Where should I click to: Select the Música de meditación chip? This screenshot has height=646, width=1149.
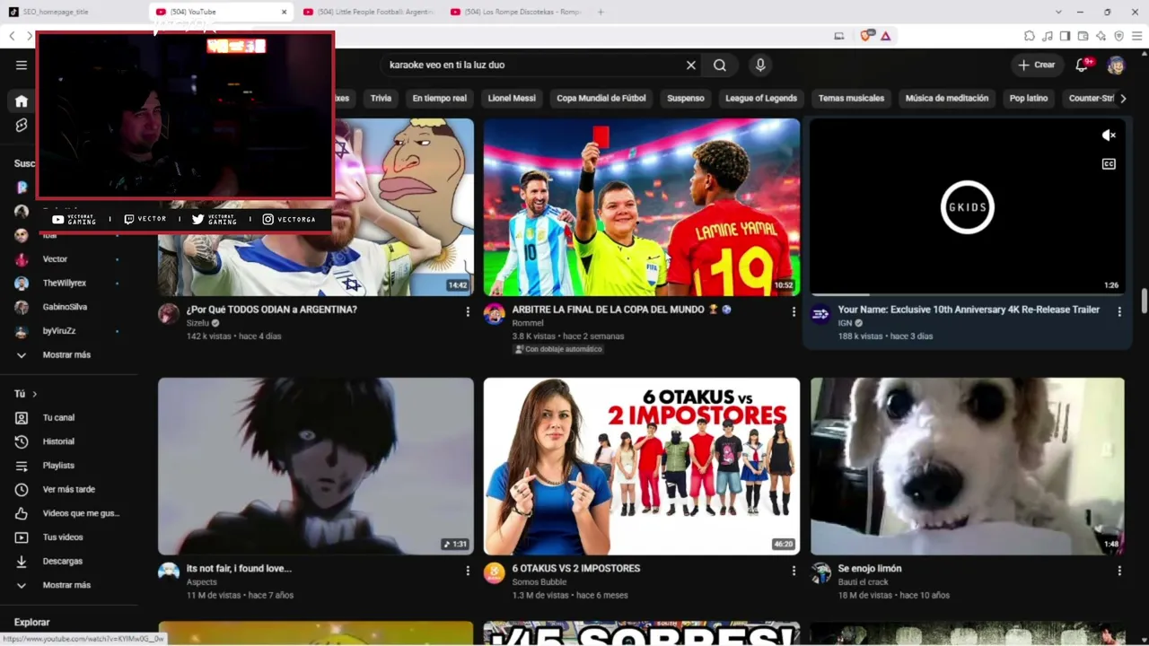coord(947,99)
